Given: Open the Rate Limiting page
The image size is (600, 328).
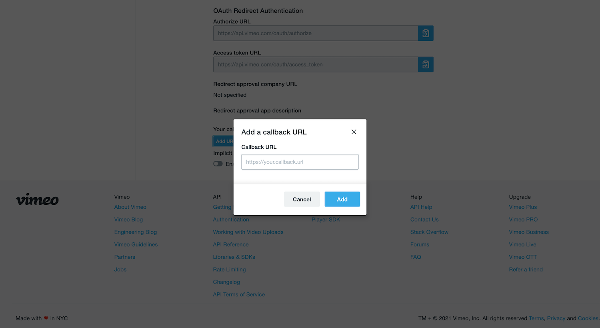Looking at the screenshot, I should pos(229,269).
